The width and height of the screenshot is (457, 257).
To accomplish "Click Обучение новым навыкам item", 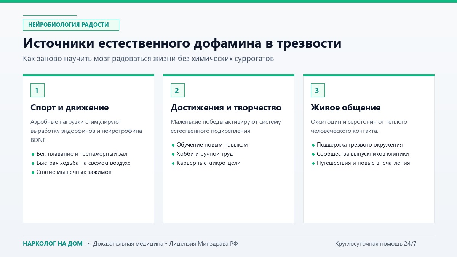I will tap(212, 145).
